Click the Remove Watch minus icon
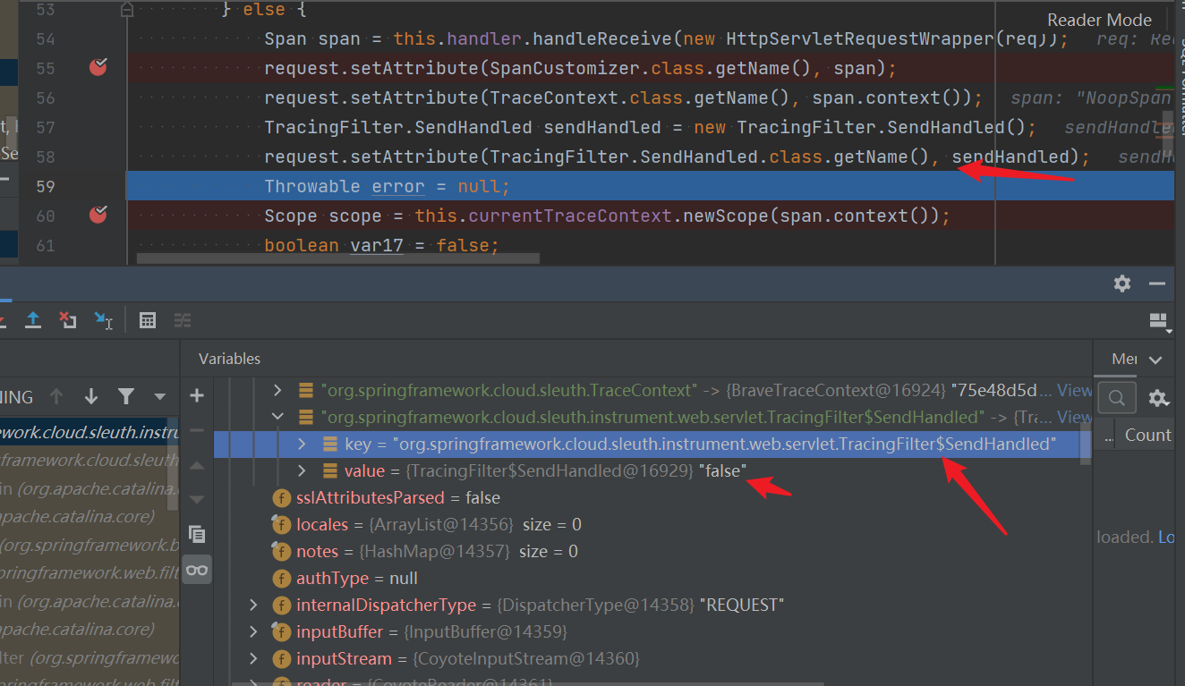This screenshot has height=686, width=1185. click(x=197, y=430)
